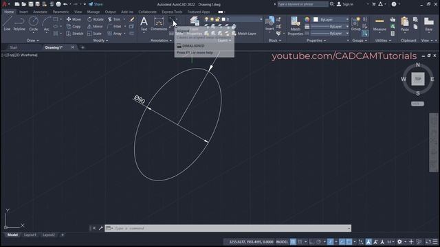
Task: Expand the Properties panel
Action: pos(316,40)
